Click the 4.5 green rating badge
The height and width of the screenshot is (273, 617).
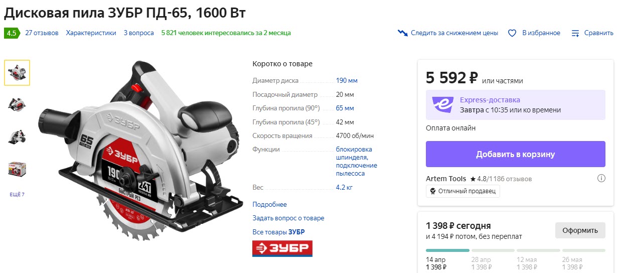pyautogui.click(x=11, y=33)
